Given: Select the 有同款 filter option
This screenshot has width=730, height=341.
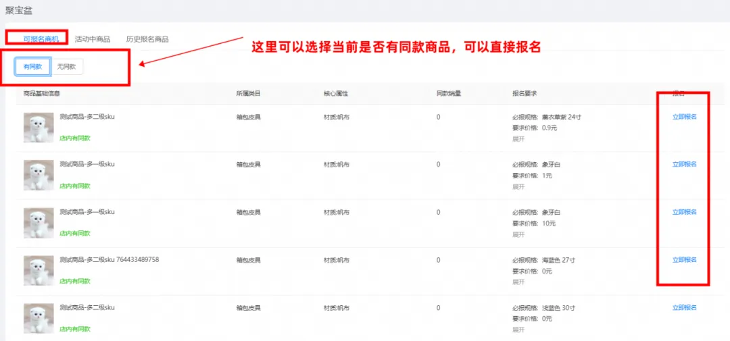Looking at the screenshot, I should [33, 67].
